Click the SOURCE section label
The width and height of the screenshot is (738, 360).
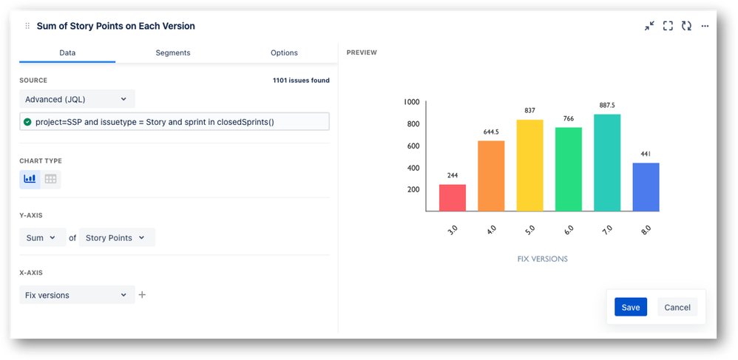click(33, 81)
